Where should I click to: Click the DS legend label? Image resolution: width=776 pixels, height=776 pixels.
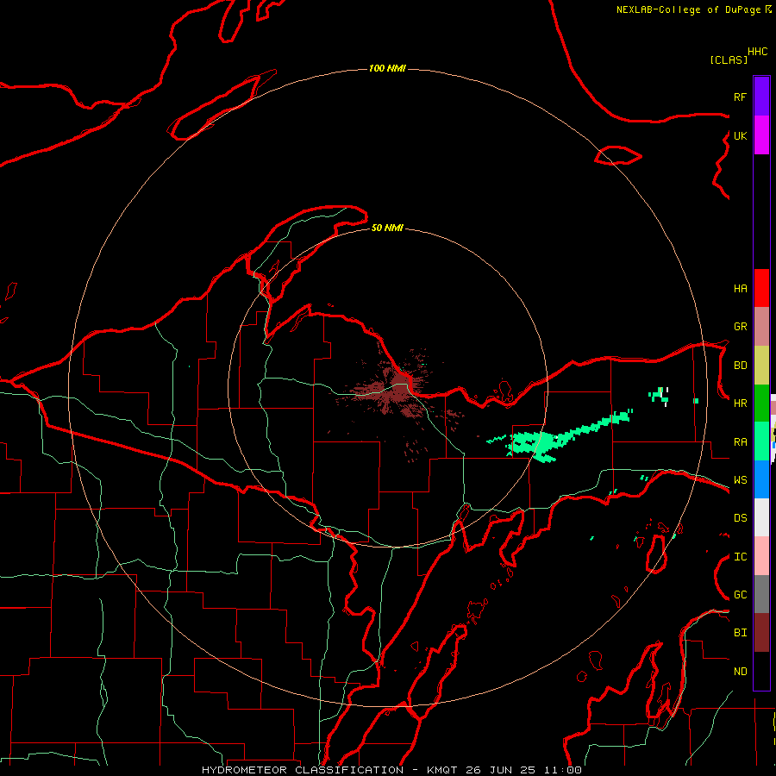pyautogui.click(x=740, y=518)
